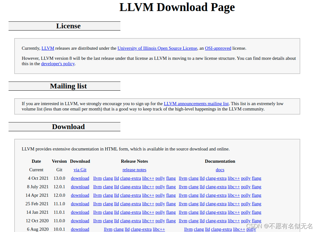The height and width of the screenshot is (232, 317).
Task: Open 13.0.0 clang release notes
Action: point(108,178)
